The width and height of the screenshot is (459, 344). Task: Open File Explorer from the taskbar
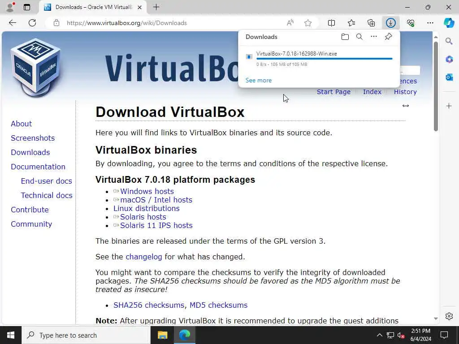pyautogui.click(x=162, y=335)
